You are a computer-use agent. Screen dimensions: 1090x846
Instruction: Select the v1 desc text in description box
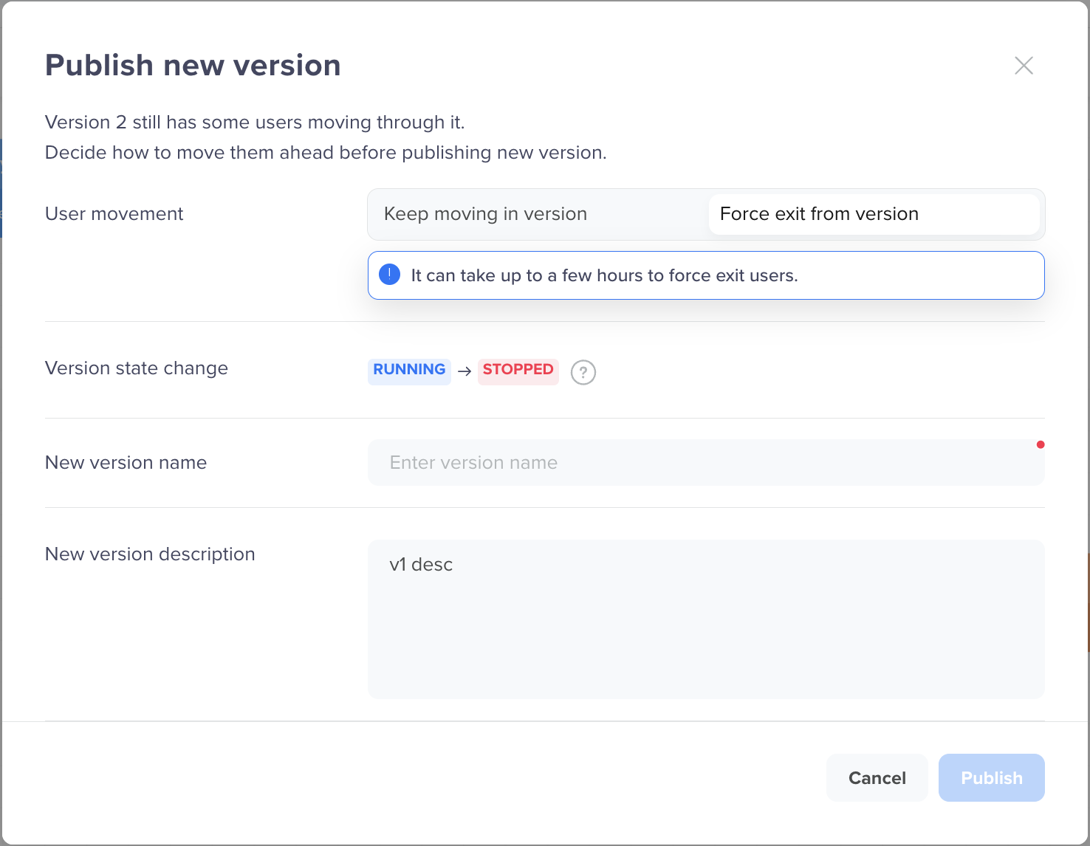[x=421, y=564]
